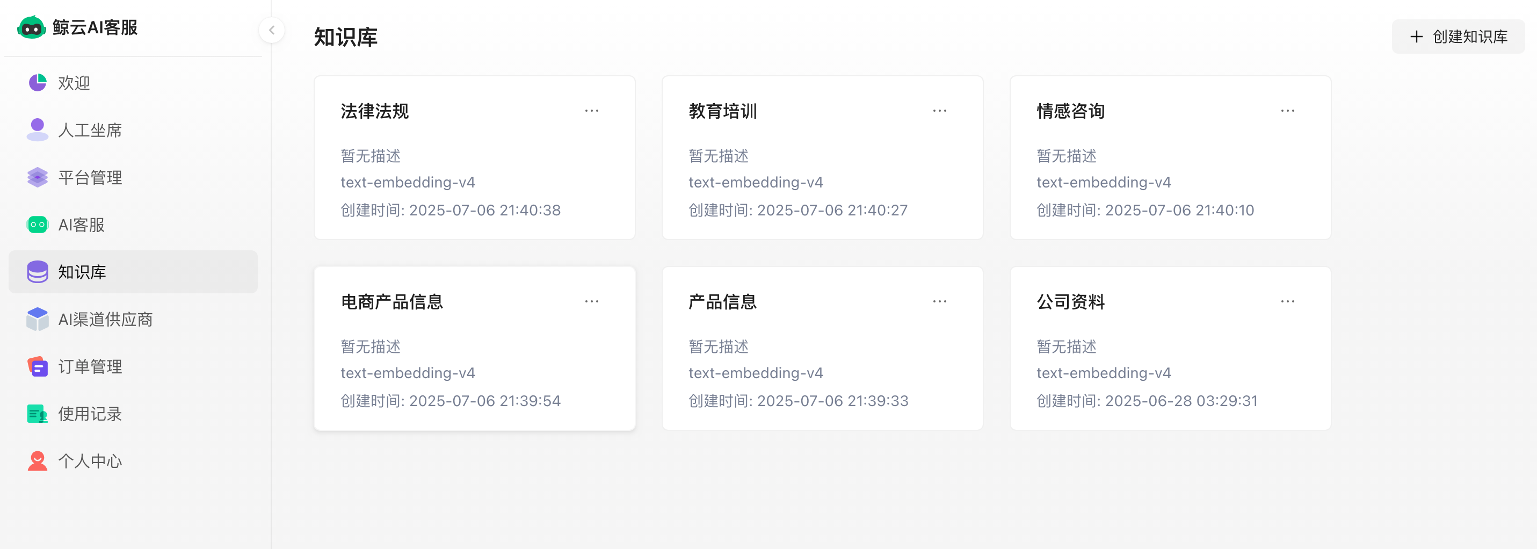
Task: Click the 订单管理 order icon
Action: point(38,366)
